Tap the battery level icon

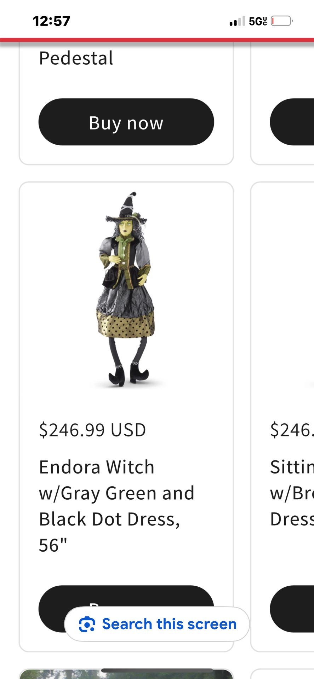[282, 21]
